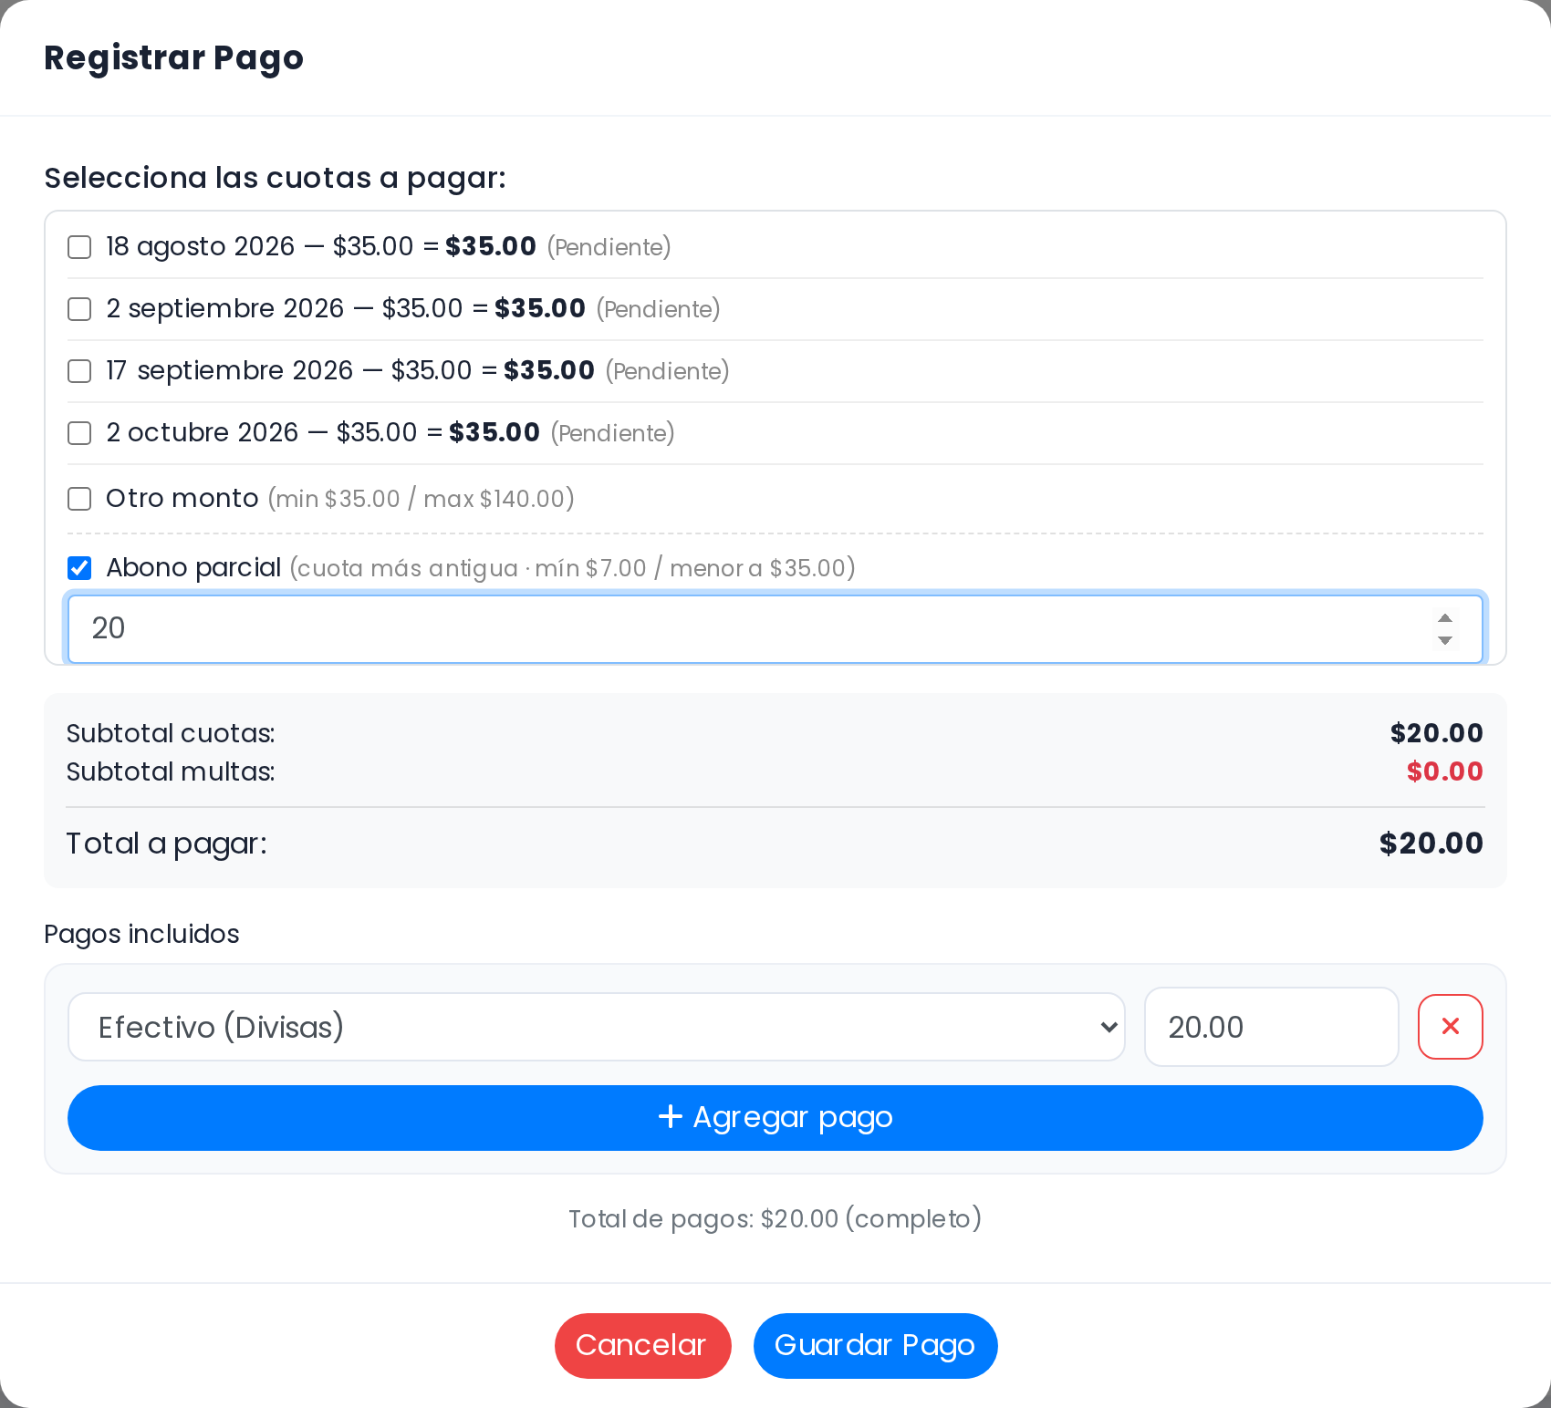Check the 2 septiembre 2026 installment
Screen dimensions: 1551x1408
(x=79, y=309)
